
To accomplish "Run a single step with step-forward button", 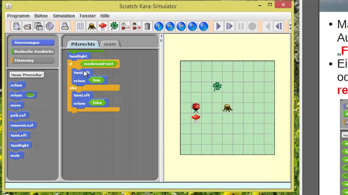I will (229, 26).
